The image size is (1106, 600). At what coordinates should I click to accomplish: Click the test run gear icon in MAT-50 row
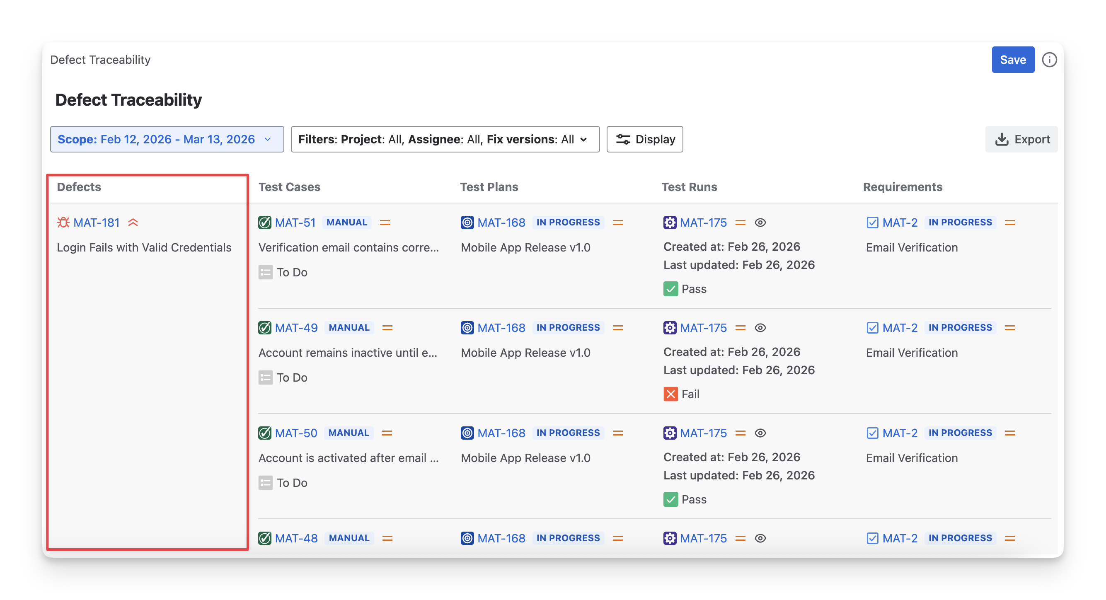(x=670, y=433)
